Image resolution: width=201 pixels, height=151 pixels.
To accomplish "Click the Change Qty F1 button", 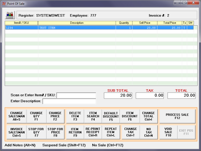I will (36, 116).
